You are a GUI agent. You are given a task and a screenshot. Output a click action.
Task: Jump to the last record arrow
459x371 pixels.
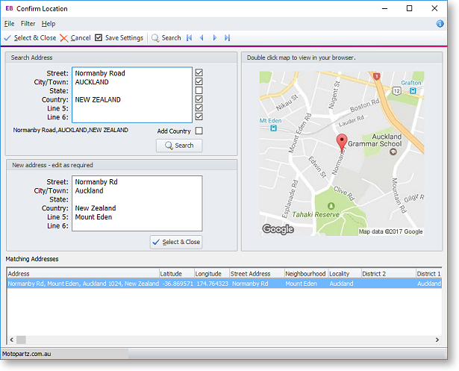(x=227, y=38)
